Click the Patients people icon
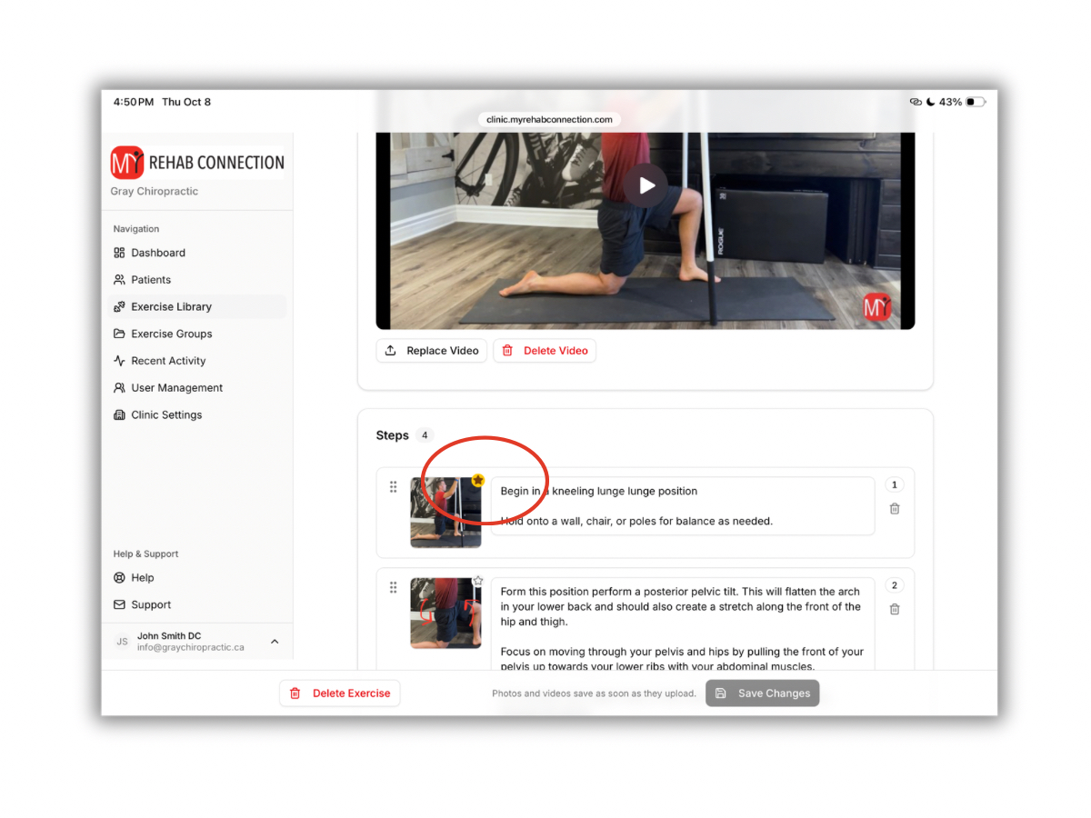1091x818 pixels. coord(119,280)
